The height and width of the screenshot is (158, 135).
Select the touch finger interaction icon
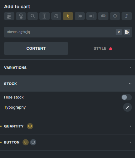pos(21,16)
